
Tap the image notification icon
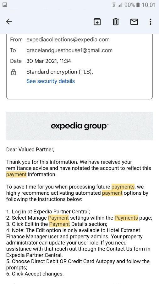point(5,5)
